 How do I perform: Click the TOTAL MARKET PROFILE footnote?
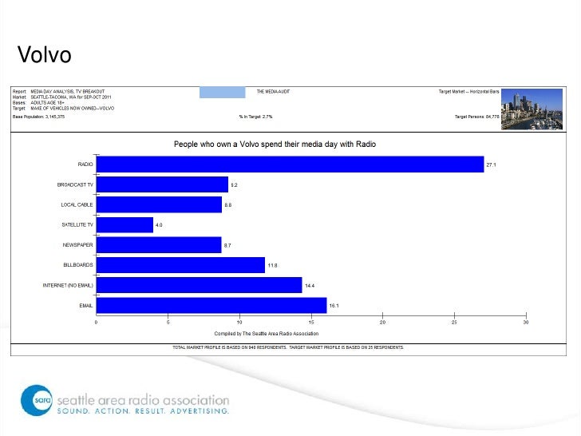click(x=288, y=347)
